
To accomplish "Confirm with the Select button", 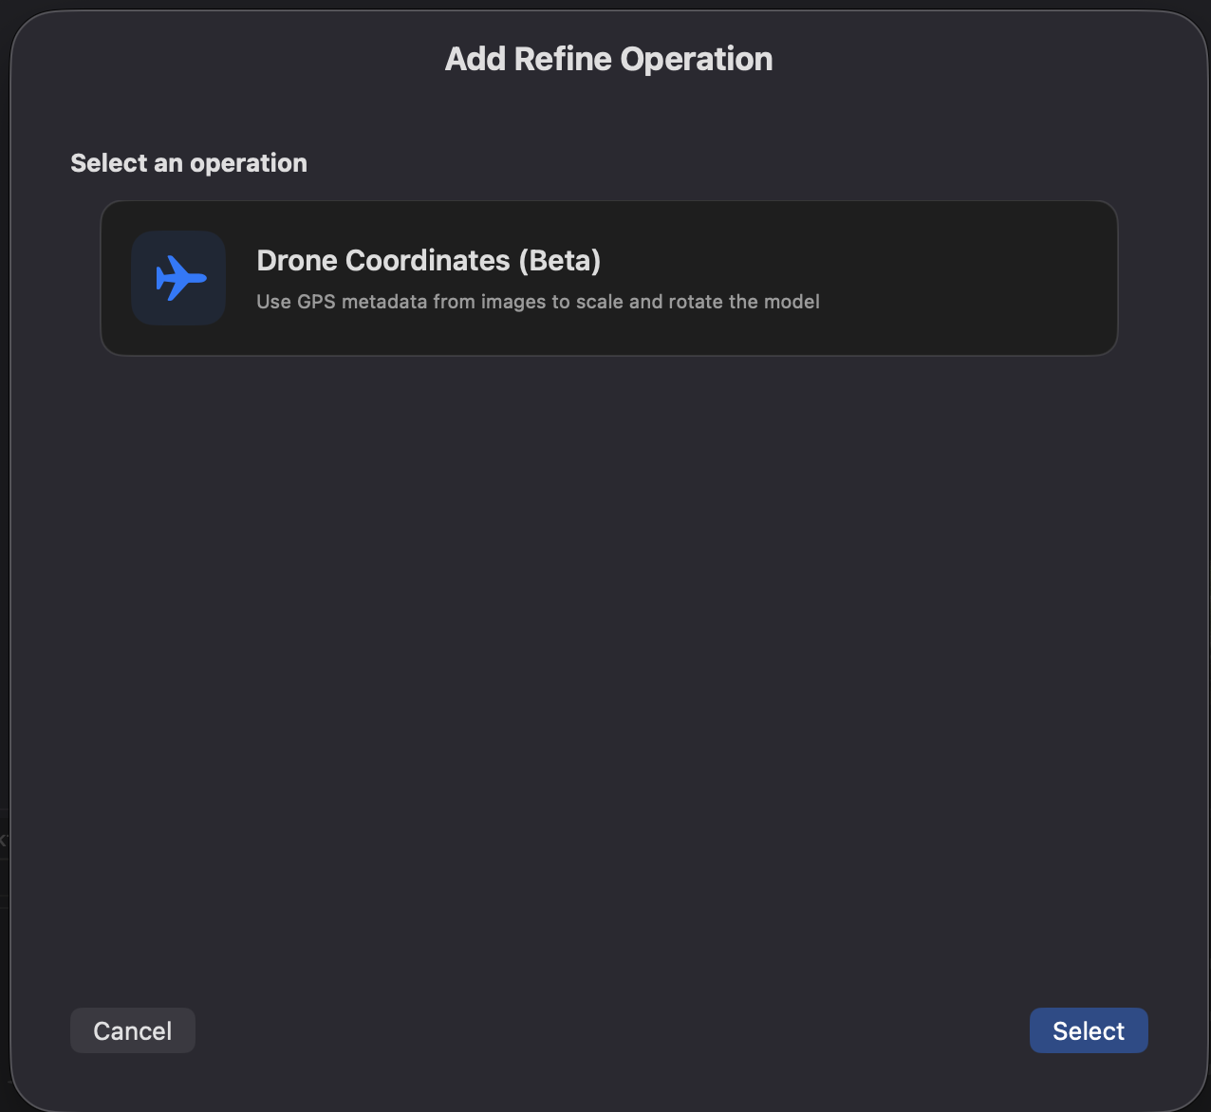I will tap(1089, 1030).
